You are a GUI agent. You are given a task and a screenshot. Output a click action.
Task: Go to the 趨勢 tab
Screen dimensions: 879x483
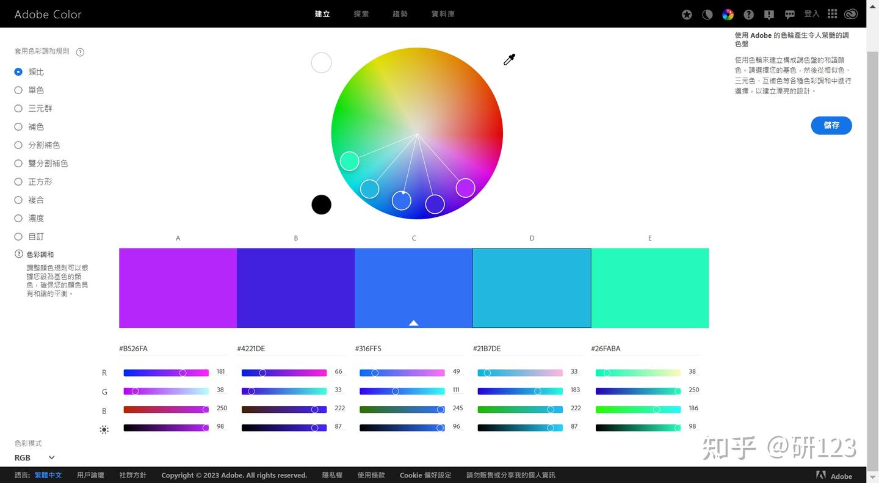click(x=400, y=14)
